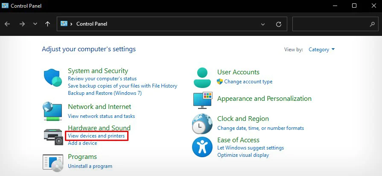The height and width of the screenshot is (176, 382).
Task: Click inside the search Control Panel field
Action: point(334,24)
